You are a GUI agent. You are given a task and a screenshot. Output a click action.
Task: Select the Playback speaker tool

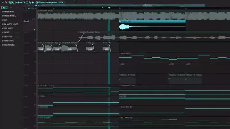pyautogui.click(x=33, y=2)
